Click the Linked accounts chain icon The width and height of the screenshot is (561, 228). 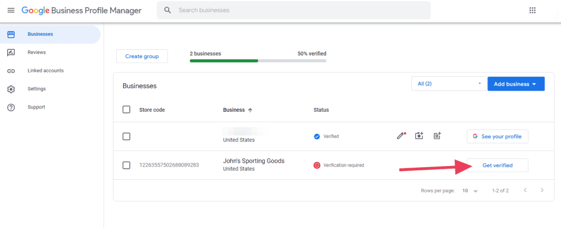click(11, 71)
